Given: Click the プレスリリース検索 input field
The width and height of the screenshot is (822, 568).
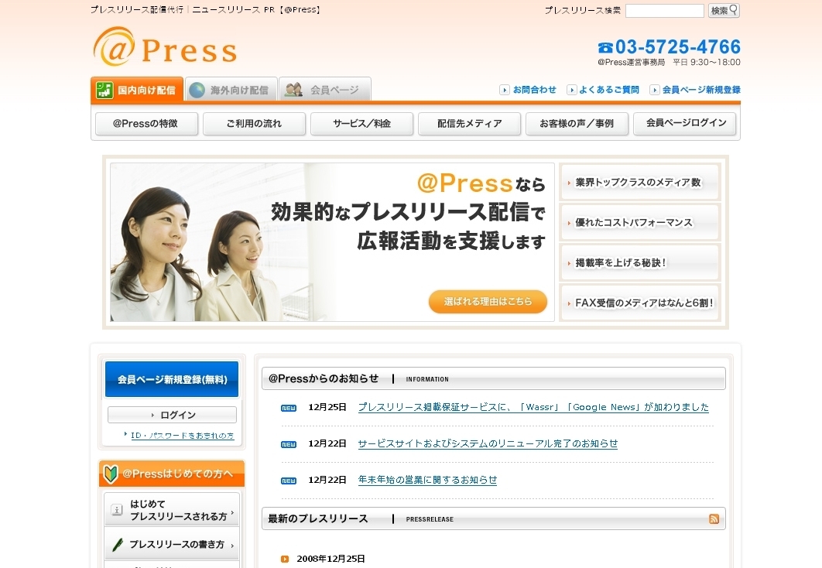Looking at the screenshot, I should (664, 11).
